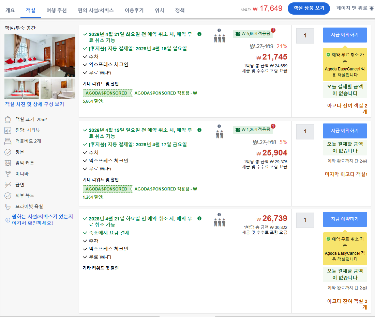Click the 프라이빗 욕실 toilet icon

[x=8, y=206]
